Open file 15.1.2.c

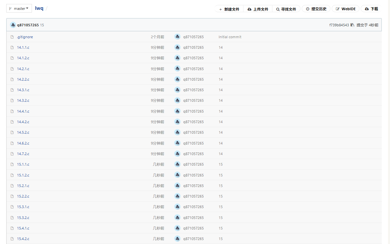pos(23,175)
